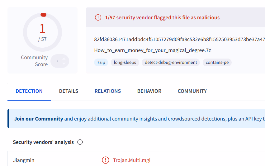Open the BEHAVIOR tab

(x=149, y=91)
